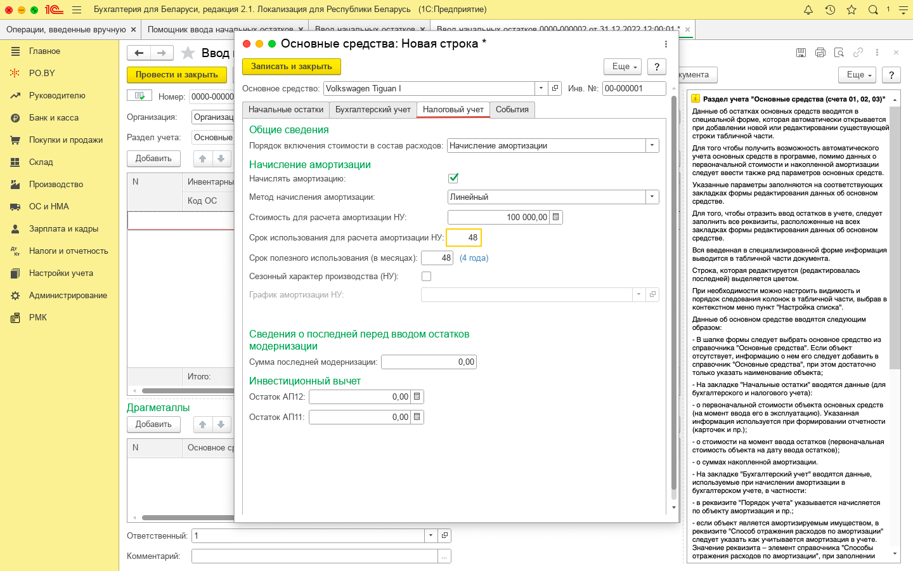This screenshot has height=571, width=913.
Task: Enable Сезонный характер производства checkbox
Action: click(426, 276)
